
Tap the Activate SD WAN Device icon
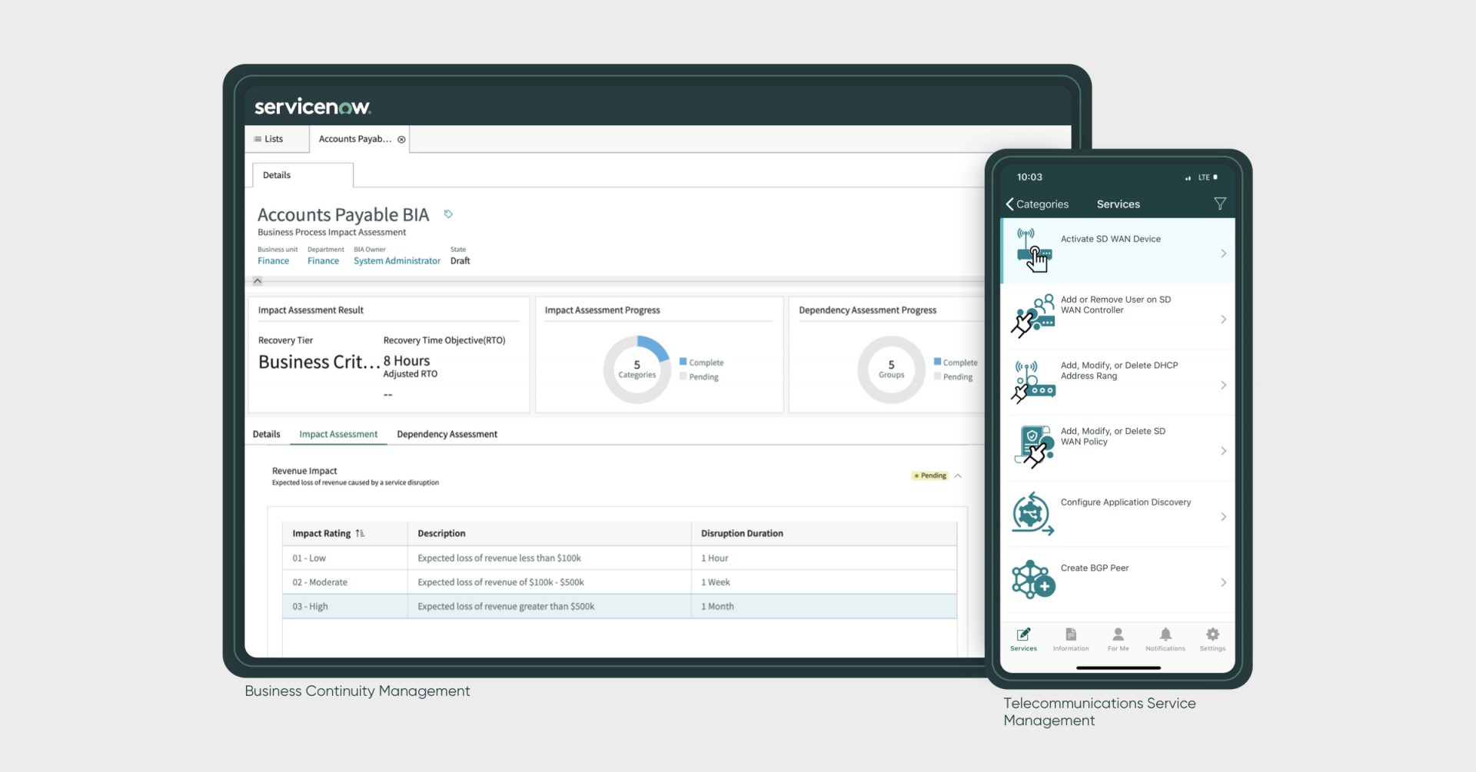tap(1034, 250)
